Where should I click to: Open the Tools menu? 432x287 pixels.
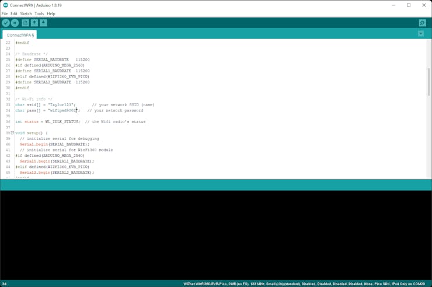(39, 13)
